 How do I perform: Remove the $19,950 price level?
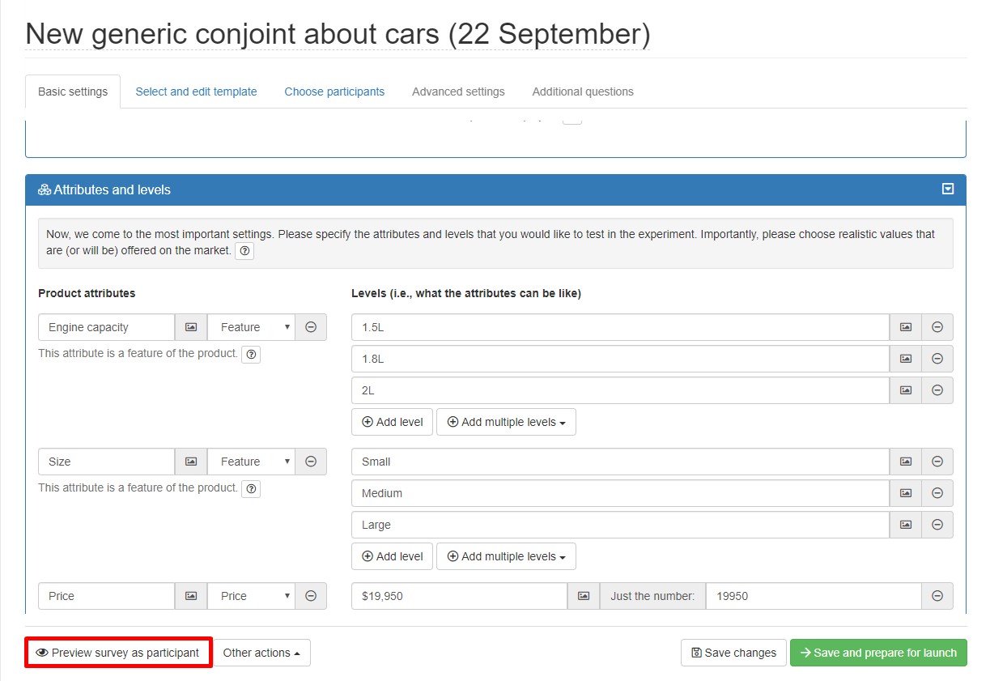coord(937,596)
